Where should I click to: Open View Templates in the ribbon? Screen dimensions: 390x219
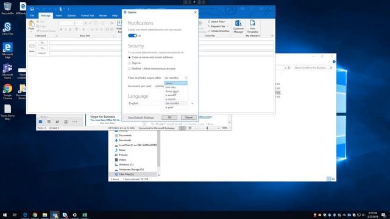point(252,27)
